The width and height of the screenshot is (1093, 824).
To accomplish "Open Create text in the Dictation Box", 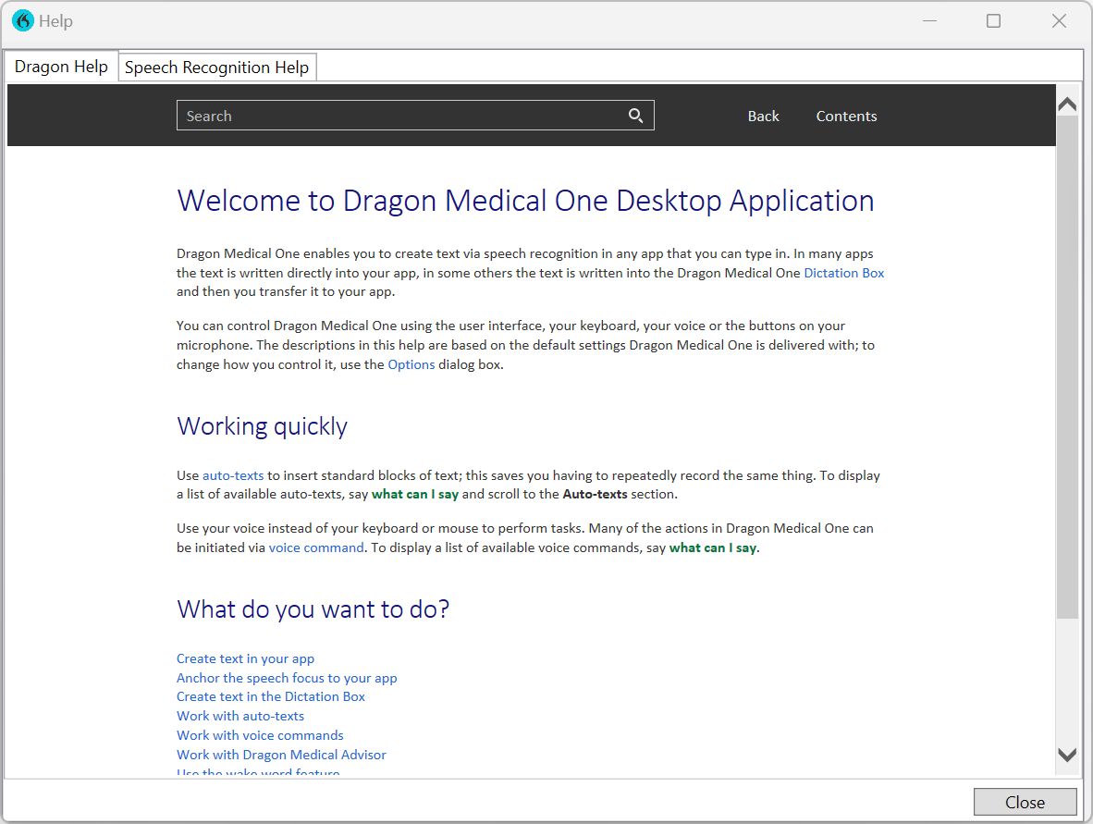I will pos(270,695).
